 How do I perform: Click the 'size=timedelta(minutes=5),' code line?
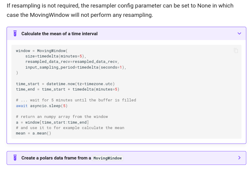[56, 56]
